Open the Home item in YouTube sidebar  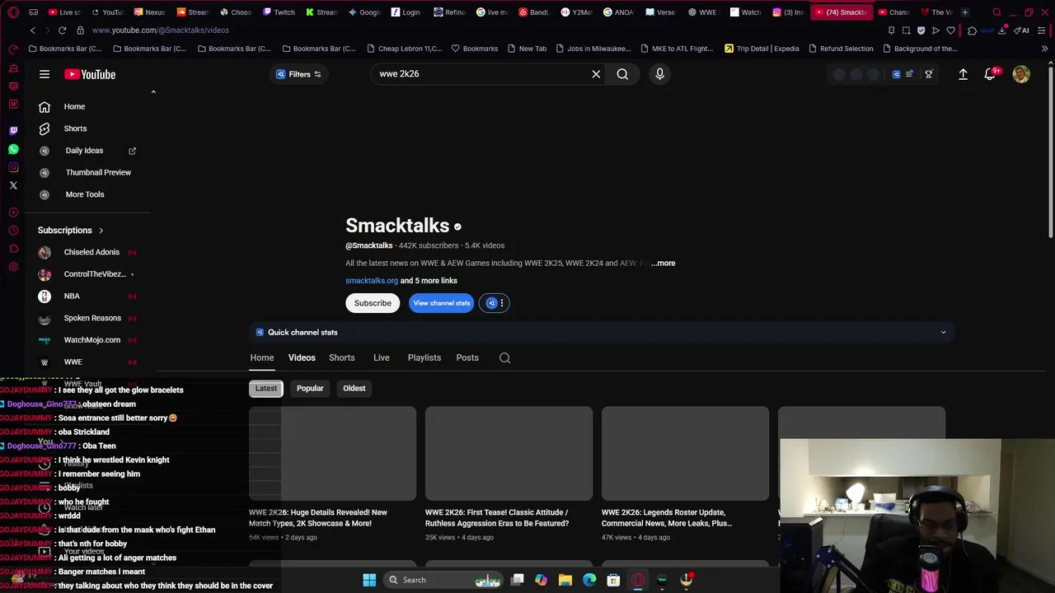74,106
